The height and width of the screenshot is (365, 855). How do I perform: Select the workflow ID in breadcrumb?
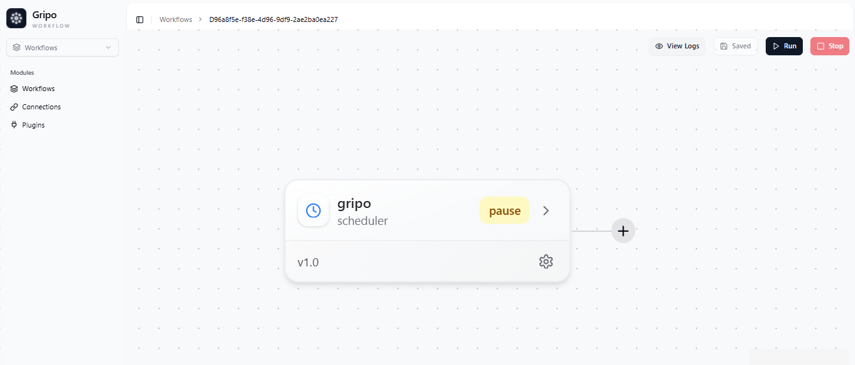point(273,19)
